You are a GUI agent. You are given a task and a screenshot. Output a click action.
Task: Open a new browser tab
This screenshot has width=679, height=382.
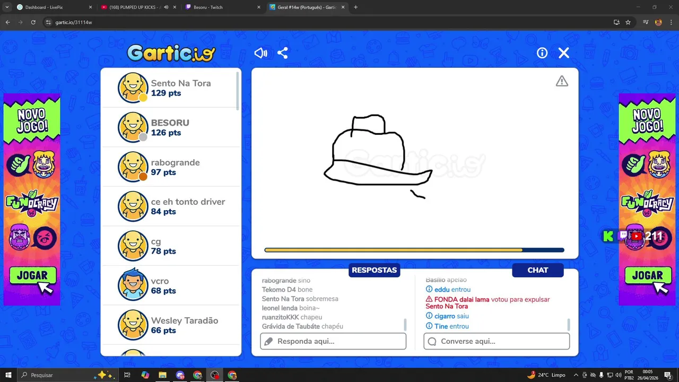(x=355, y=7)
